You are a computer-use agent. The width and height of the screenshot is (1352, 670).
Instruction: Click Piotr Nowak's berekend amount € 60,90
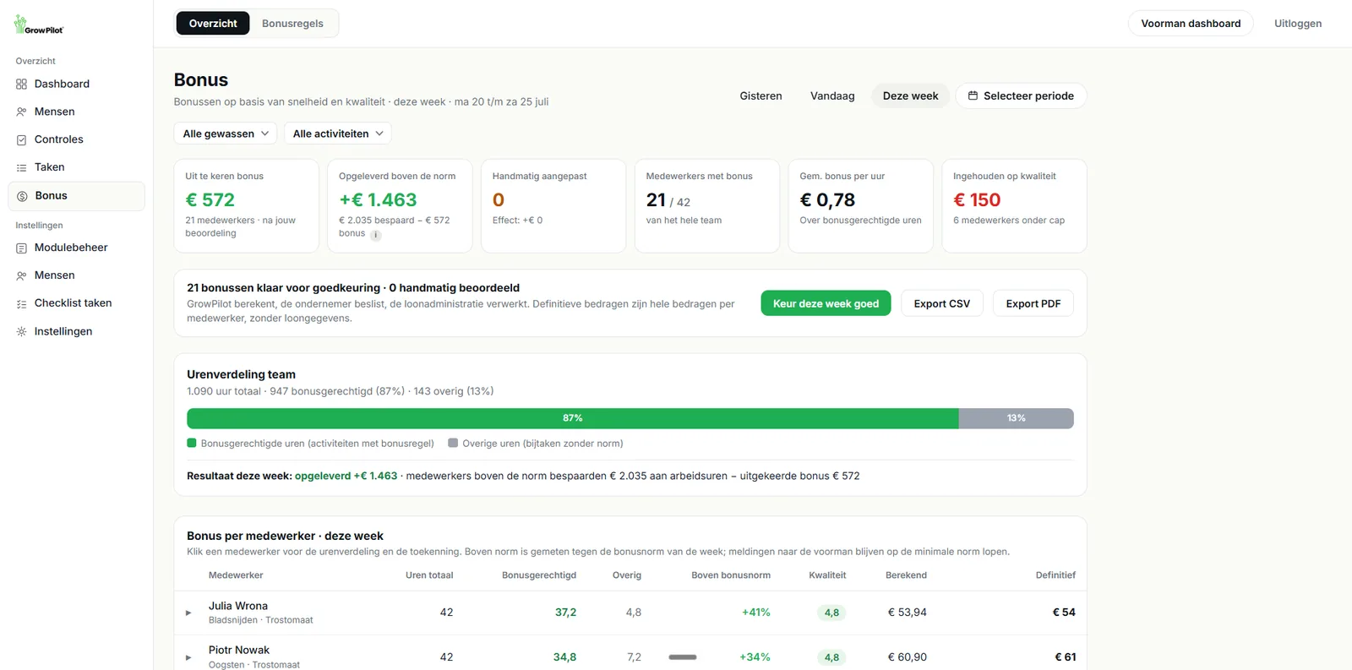pos(908,657)
